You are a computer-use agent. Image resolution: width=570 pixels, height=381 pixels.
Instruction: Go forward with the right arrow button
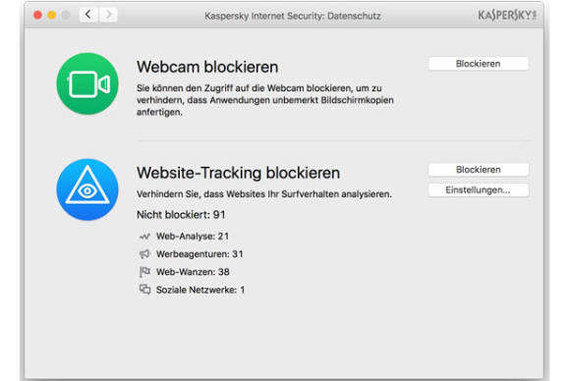(108, 15)
